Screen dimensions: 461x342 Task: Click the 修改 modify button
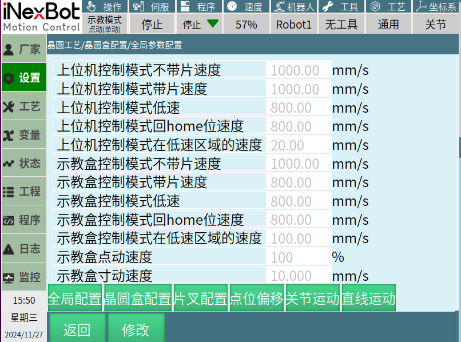tap(136, 329)
